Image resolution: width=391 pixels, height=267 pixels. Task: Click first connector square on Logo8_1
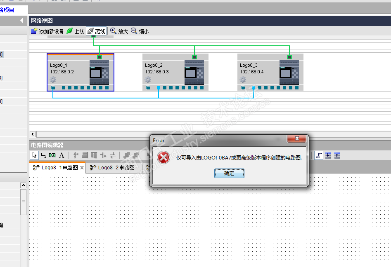pos(53,88)
